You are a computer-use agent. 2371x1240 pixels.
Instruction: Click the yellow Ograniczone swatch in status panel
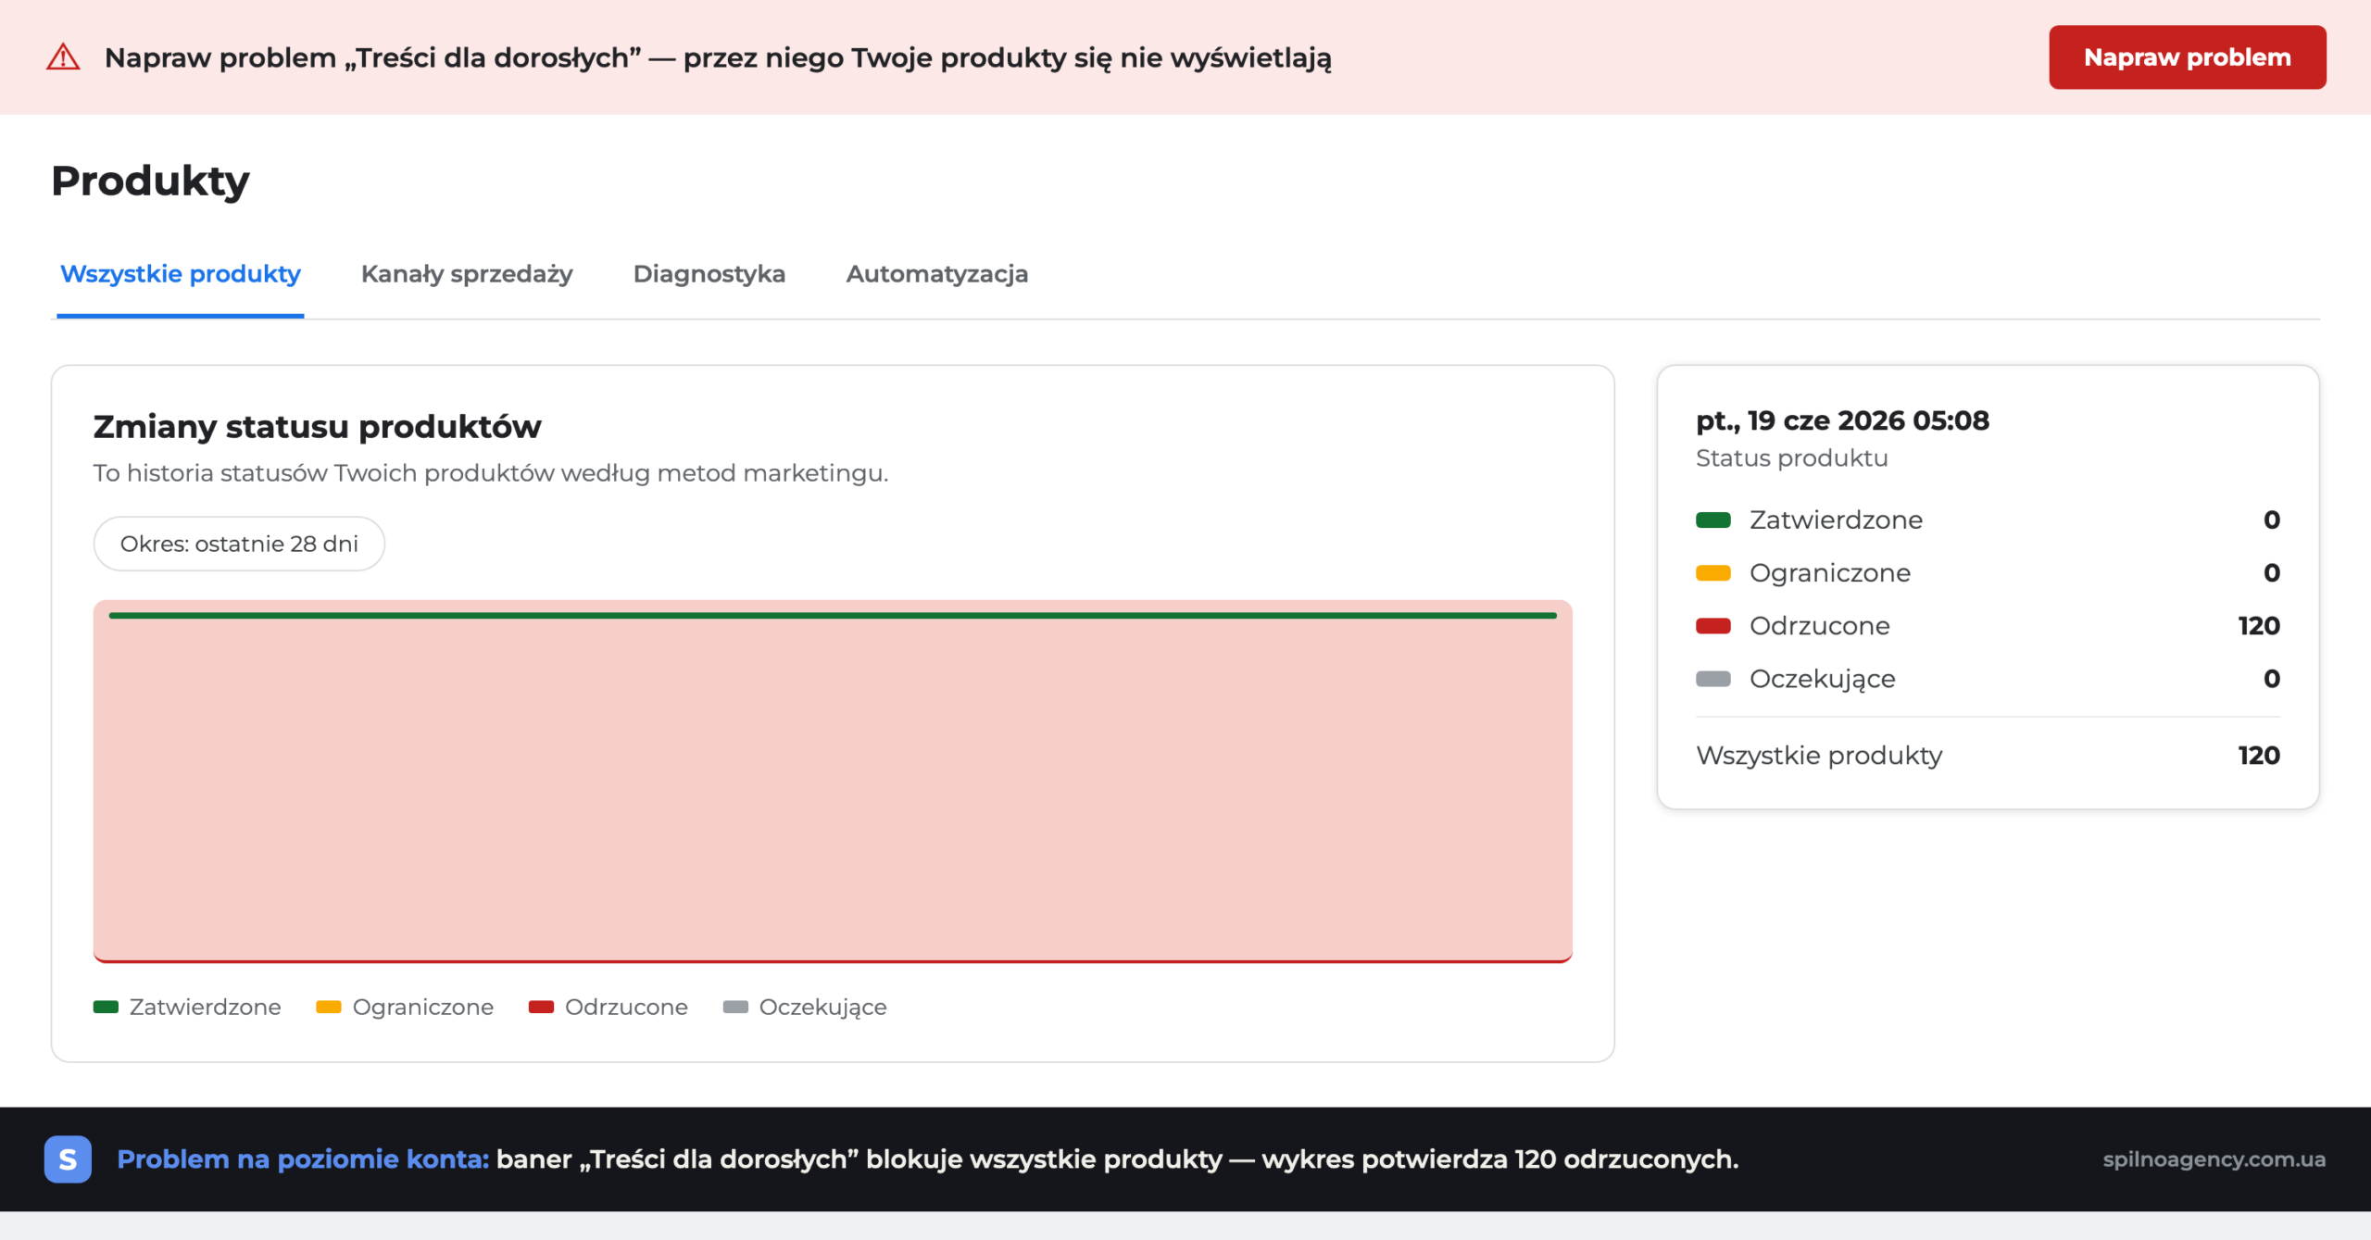click(x=1713, y=572)
